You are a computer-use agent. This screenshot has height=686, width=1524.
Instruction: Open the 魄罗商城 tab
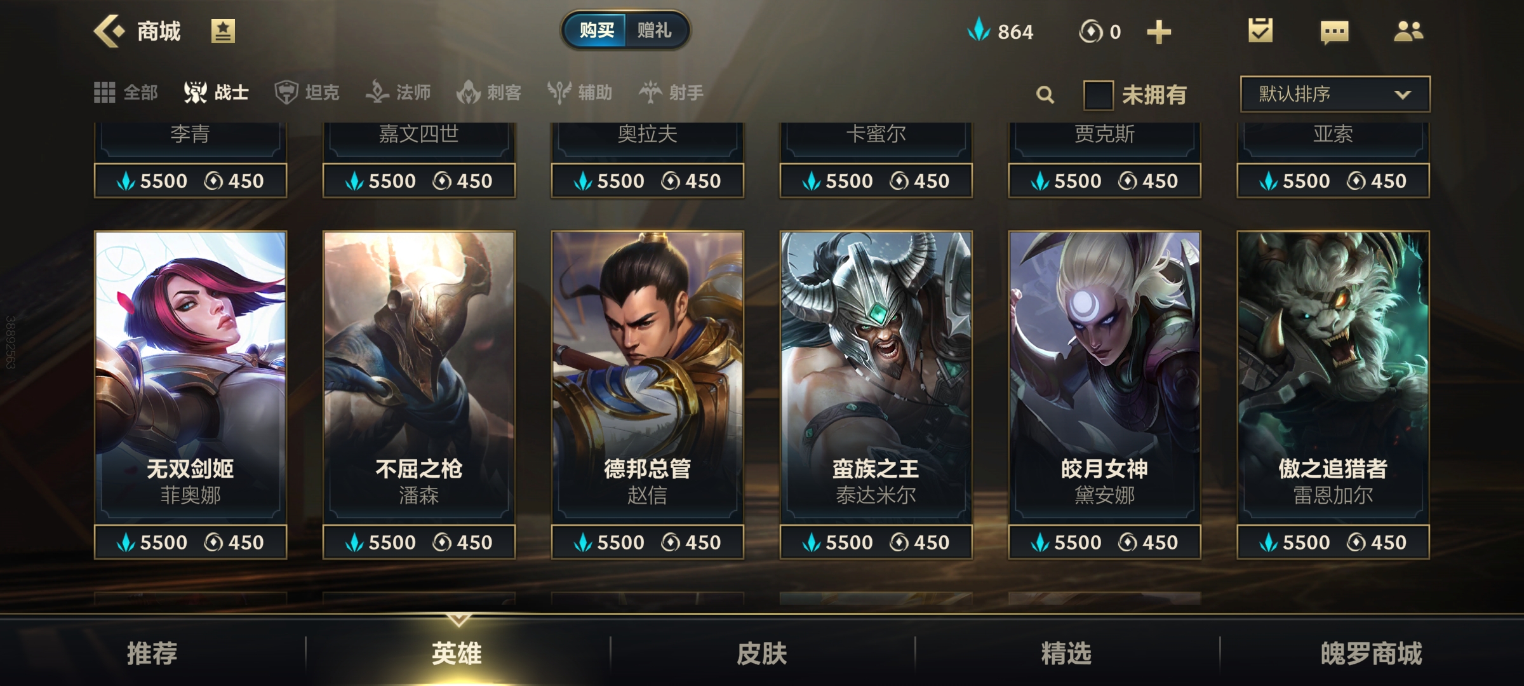tap(1372, 653)
